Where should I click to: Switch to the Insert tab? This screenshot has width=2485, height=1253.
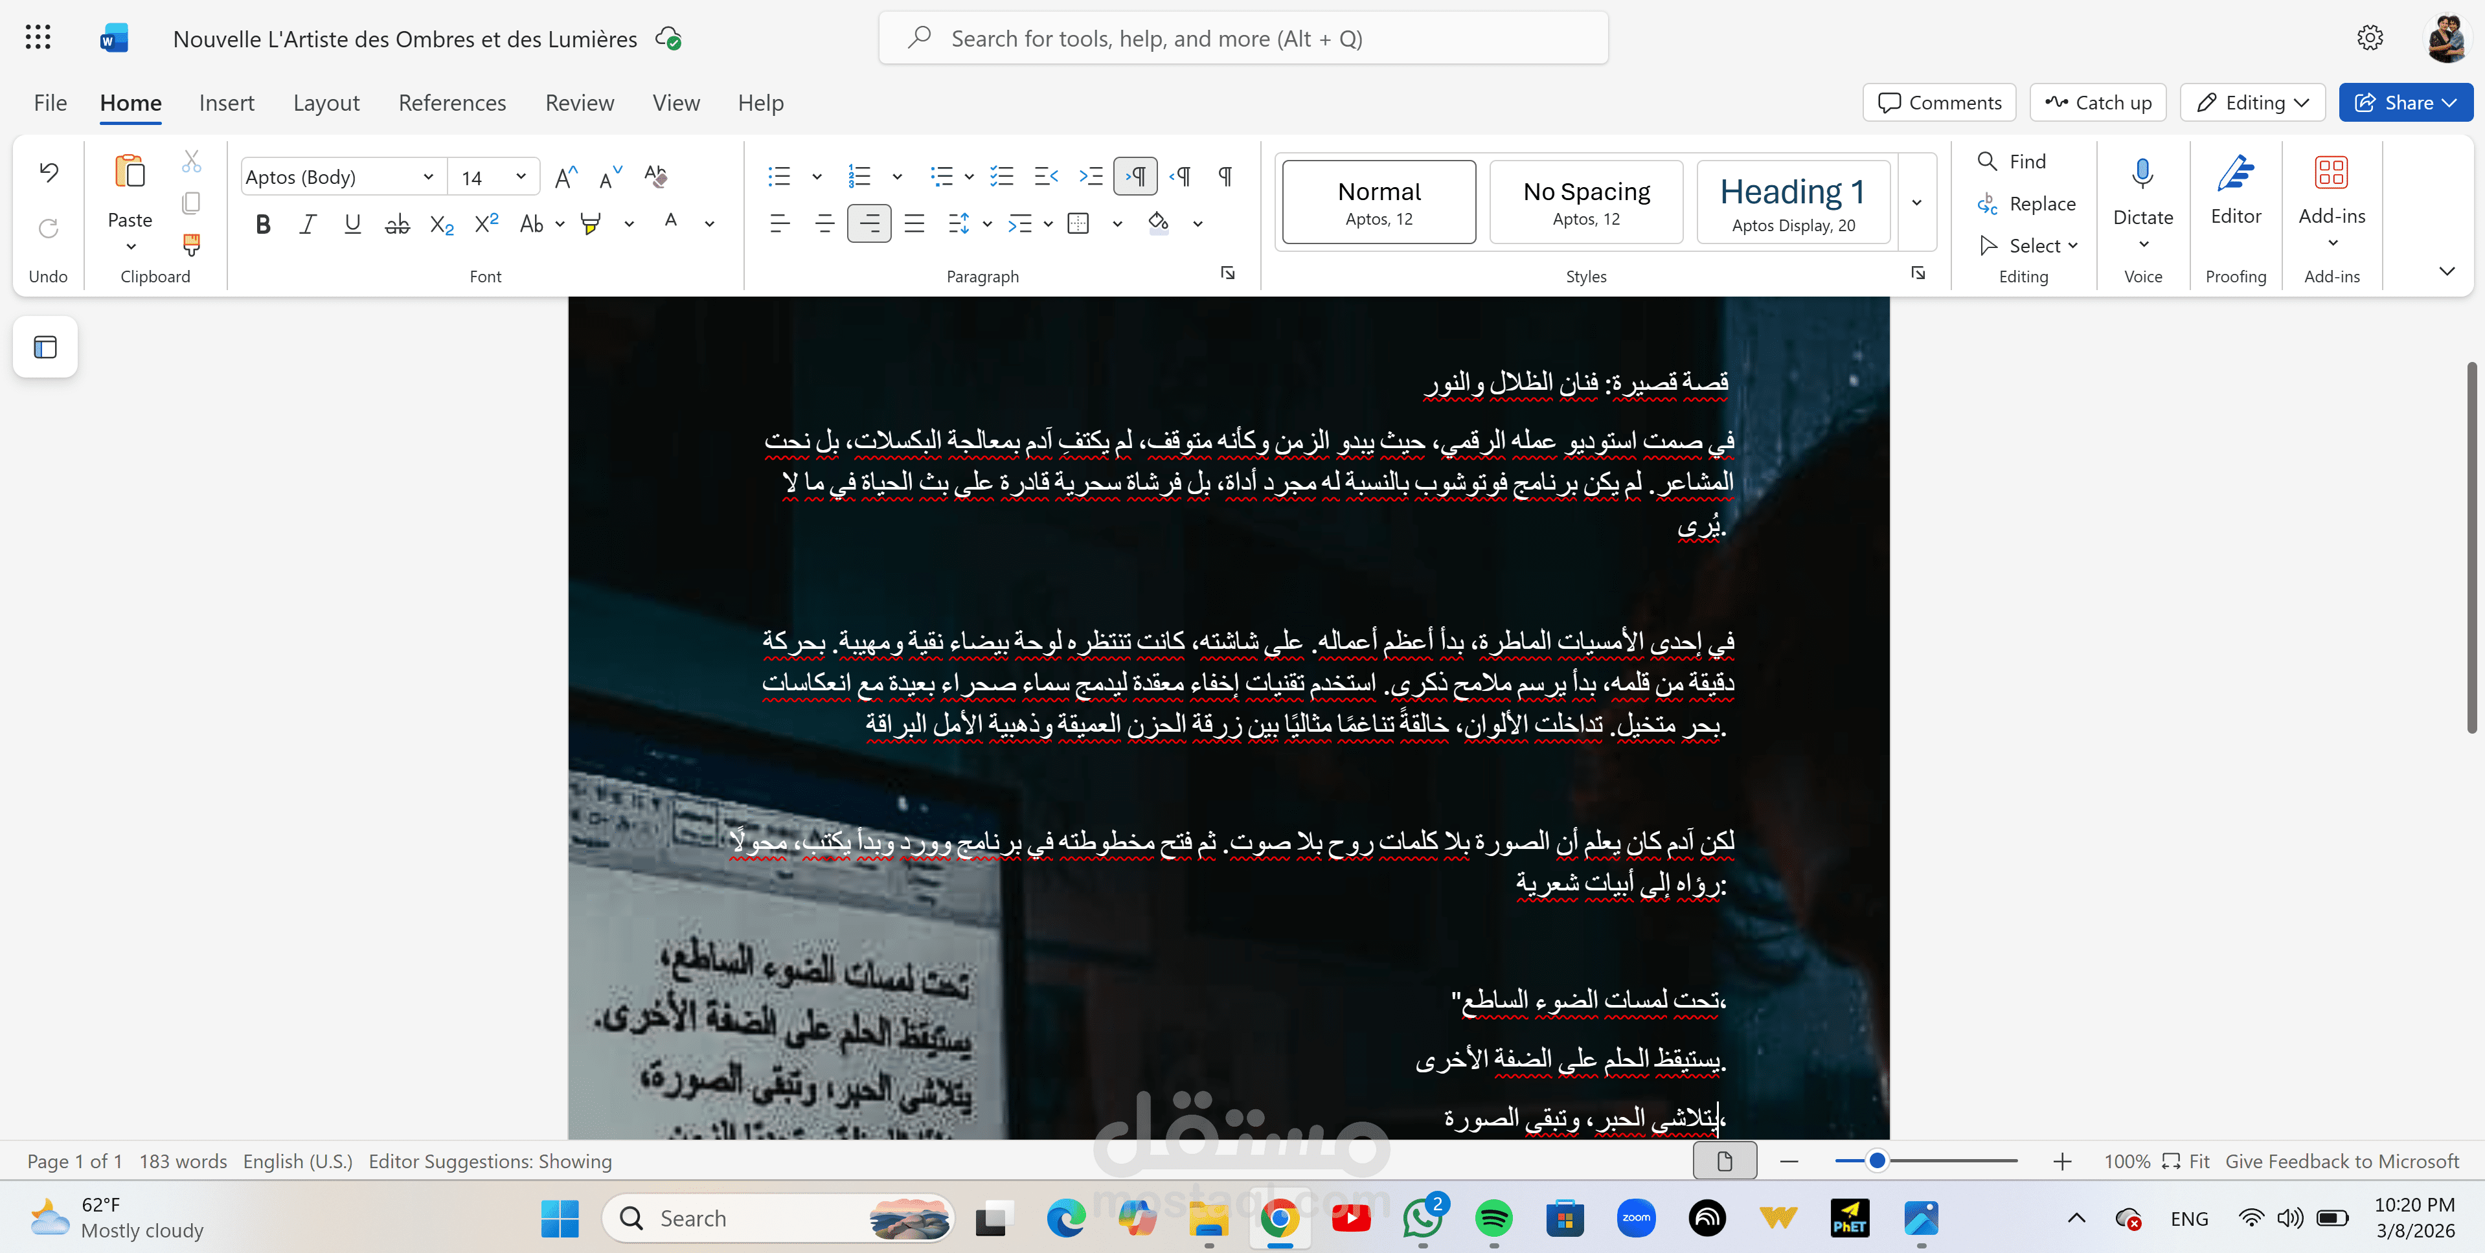coord(227,102)
